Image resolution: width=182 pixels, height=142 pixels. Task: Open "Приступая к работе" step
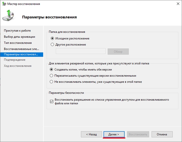[17, 30]
